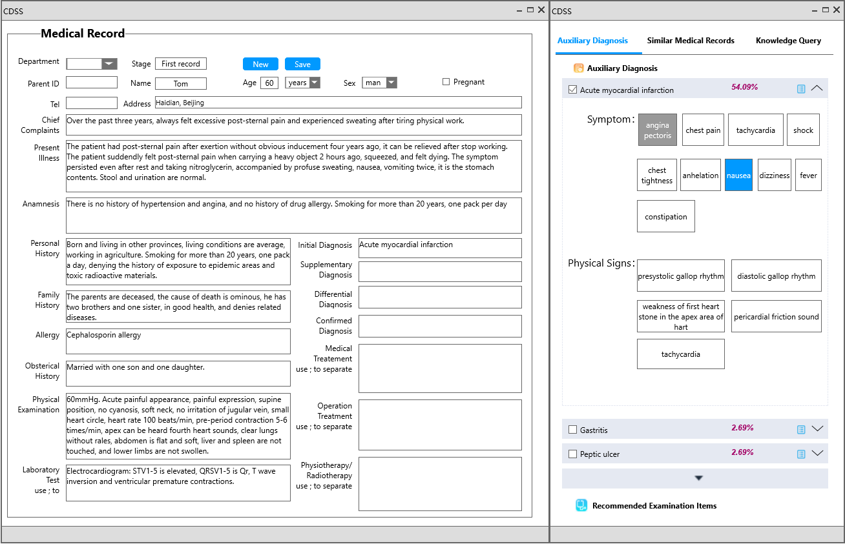Collapse the Acute myocardial infarction section
The image size is (845, 544).
(817, 88)
